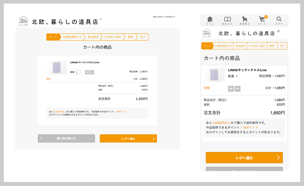Viewport: 304px width, 186px height.
Task: Tap mobile レジへ進む button
Action: (244, 158)
